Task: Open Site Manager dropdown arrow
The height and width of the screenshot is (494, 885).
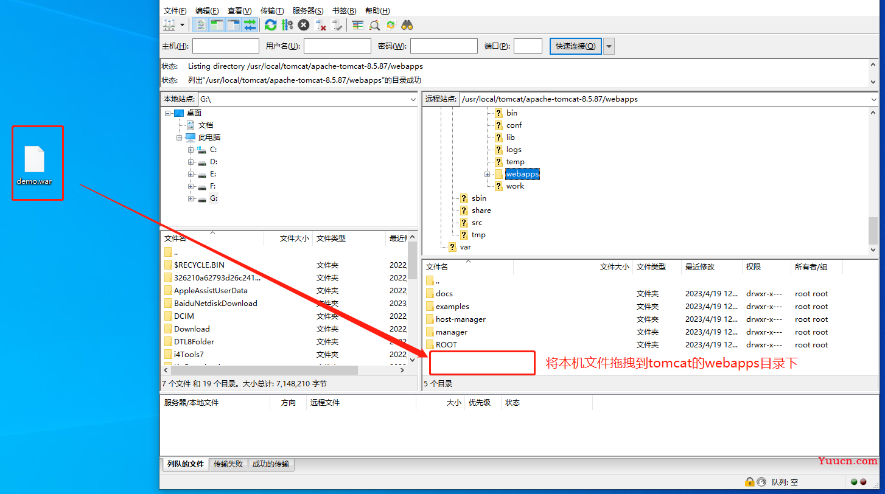Action: click(x=182, y=25)
